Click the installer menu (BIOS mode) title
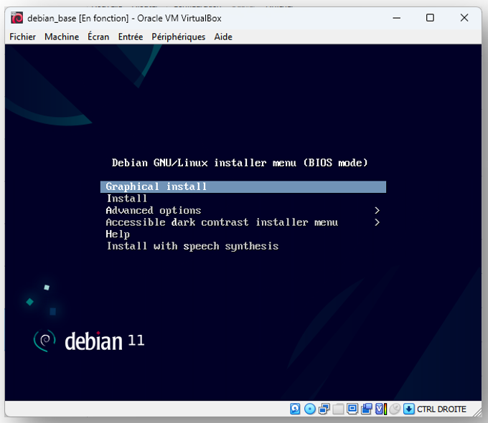Screen dimensions: 488x423 coord(240,163)
